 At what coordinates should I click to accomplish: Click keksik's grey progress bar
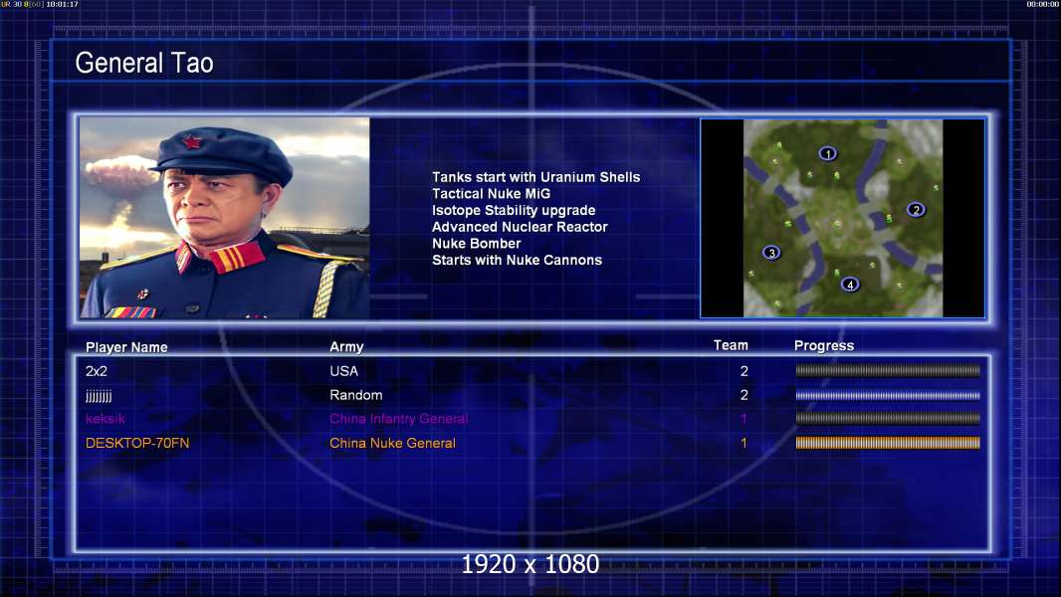[888, 419]
